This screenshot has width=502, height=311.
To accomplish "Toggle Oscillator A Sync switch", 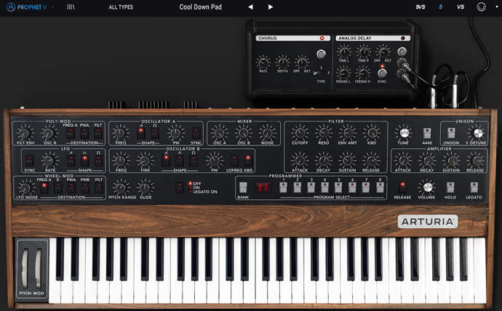I will (196, 133).
